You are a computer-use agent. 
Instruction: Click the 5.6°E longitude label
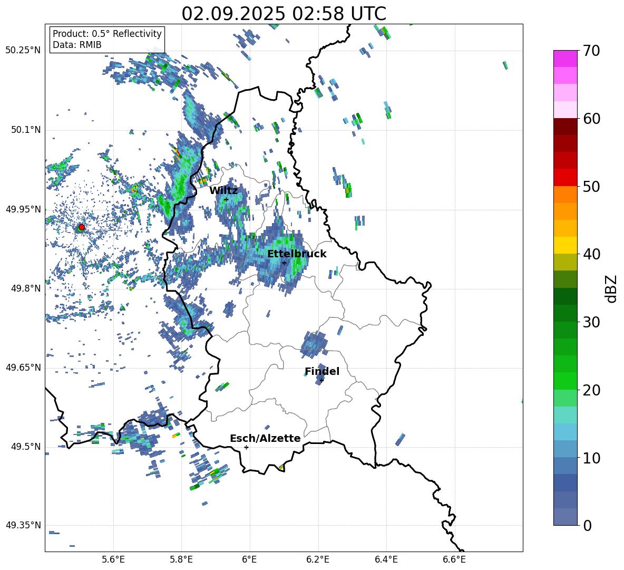pos(113,560)
